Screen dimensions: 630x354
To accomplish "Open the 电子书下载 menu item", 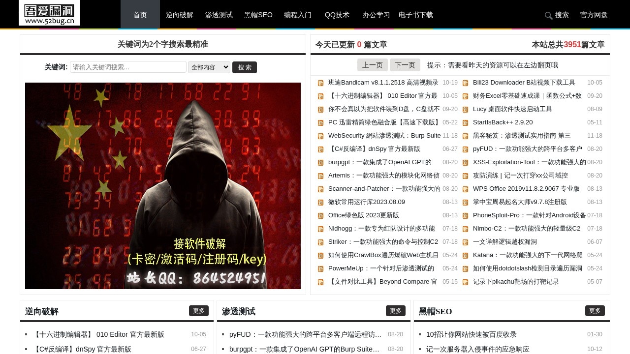I will pyautogui.click(x=415, y=15).
